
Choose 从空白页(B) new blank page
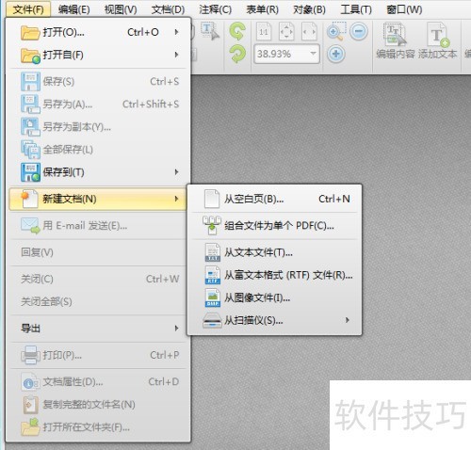coord(275,199)
